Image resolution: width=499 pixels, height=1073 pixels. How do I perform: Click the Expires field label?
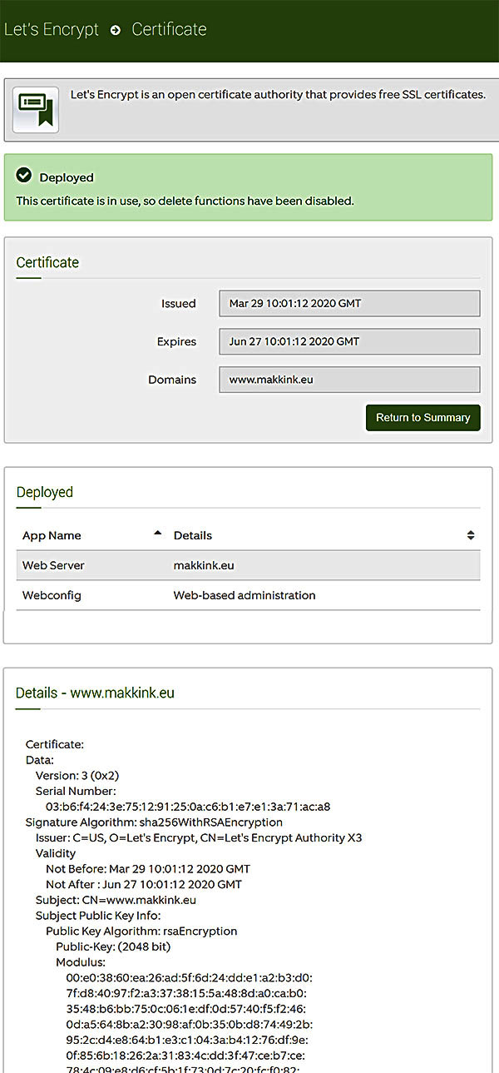pos(176,342)
